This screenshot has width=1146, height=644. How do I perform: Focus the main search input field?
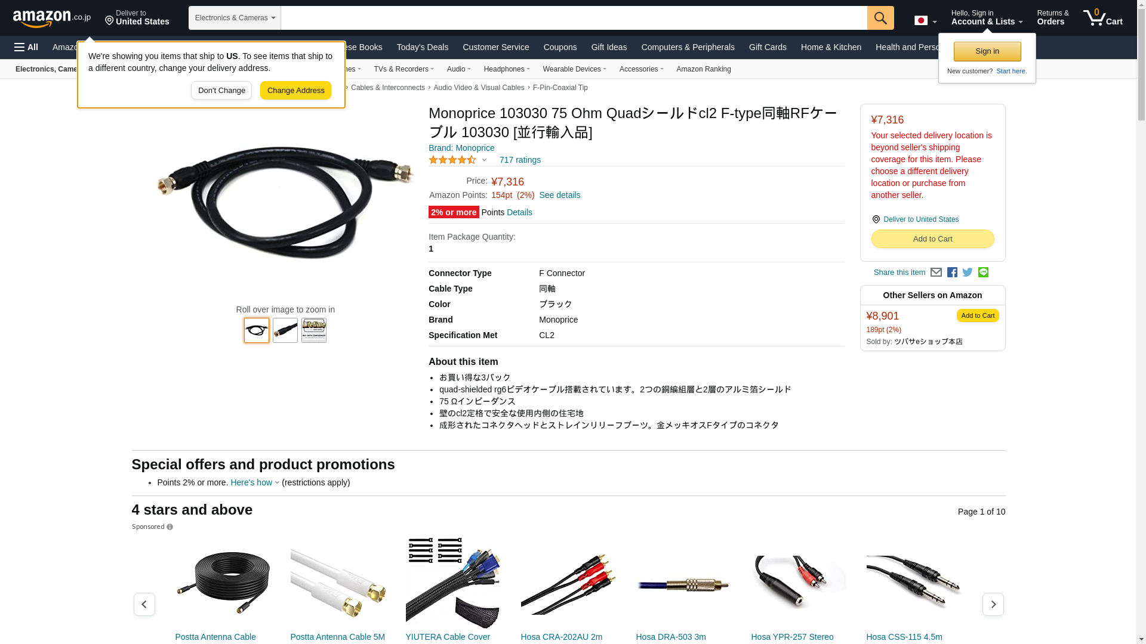point(574,18)
